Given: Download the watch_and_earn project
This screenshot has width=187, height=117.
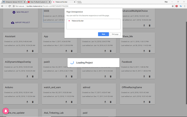Looking at the screenshot, I should click(x=66, y=102).
